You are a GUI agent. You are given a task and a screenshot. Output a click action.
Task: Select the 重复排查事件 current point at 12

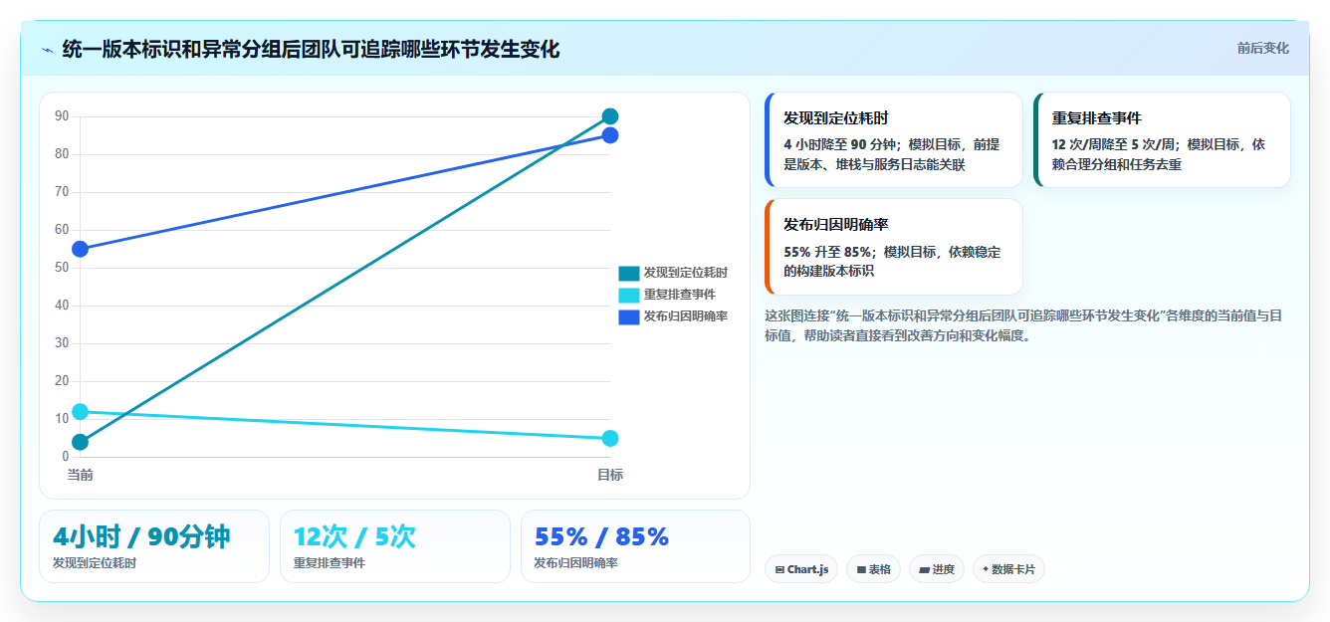click(x=81, y=411)
